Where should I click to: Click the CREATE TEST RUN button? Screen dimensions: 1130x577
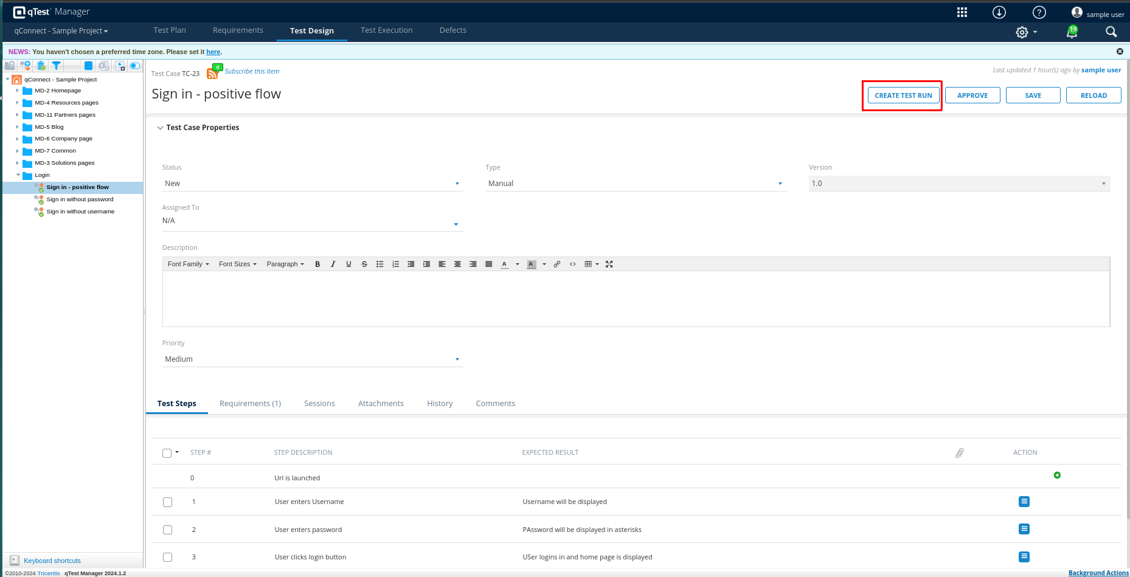pyautogui.click(x=903, y=95)
